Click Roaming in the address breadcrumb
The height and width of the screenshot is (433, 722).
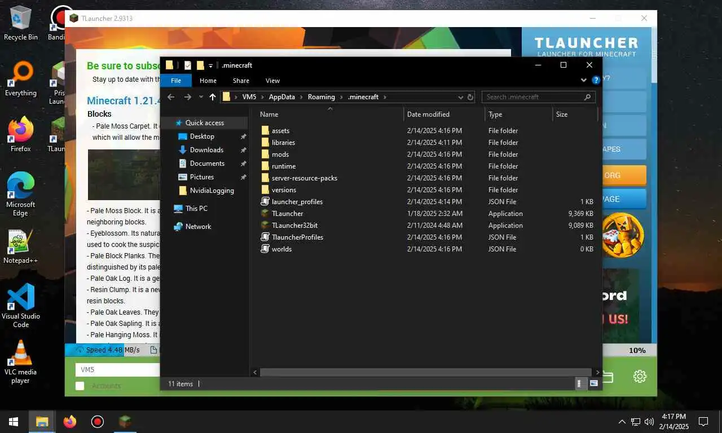[x=321, y=97]
